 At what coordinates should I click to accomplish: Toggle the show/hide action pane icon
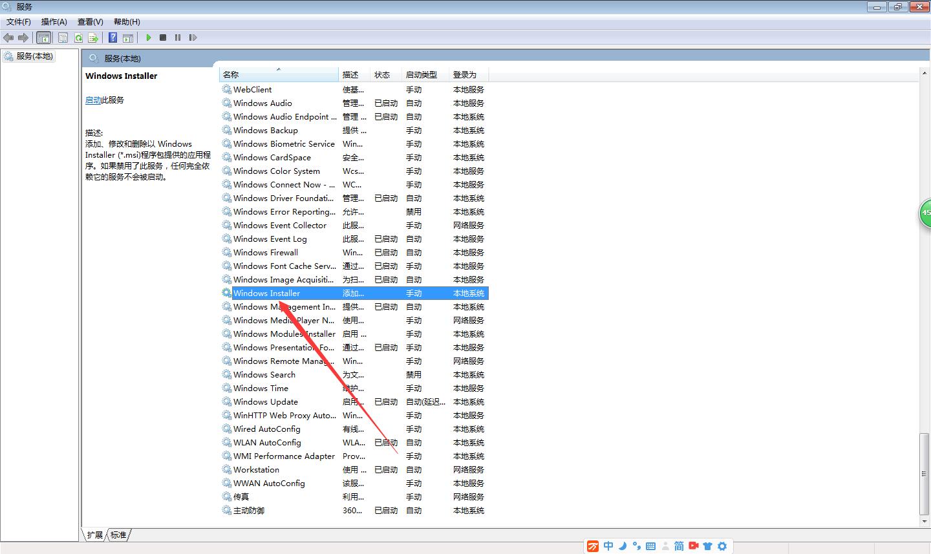(x=128, y=37)
